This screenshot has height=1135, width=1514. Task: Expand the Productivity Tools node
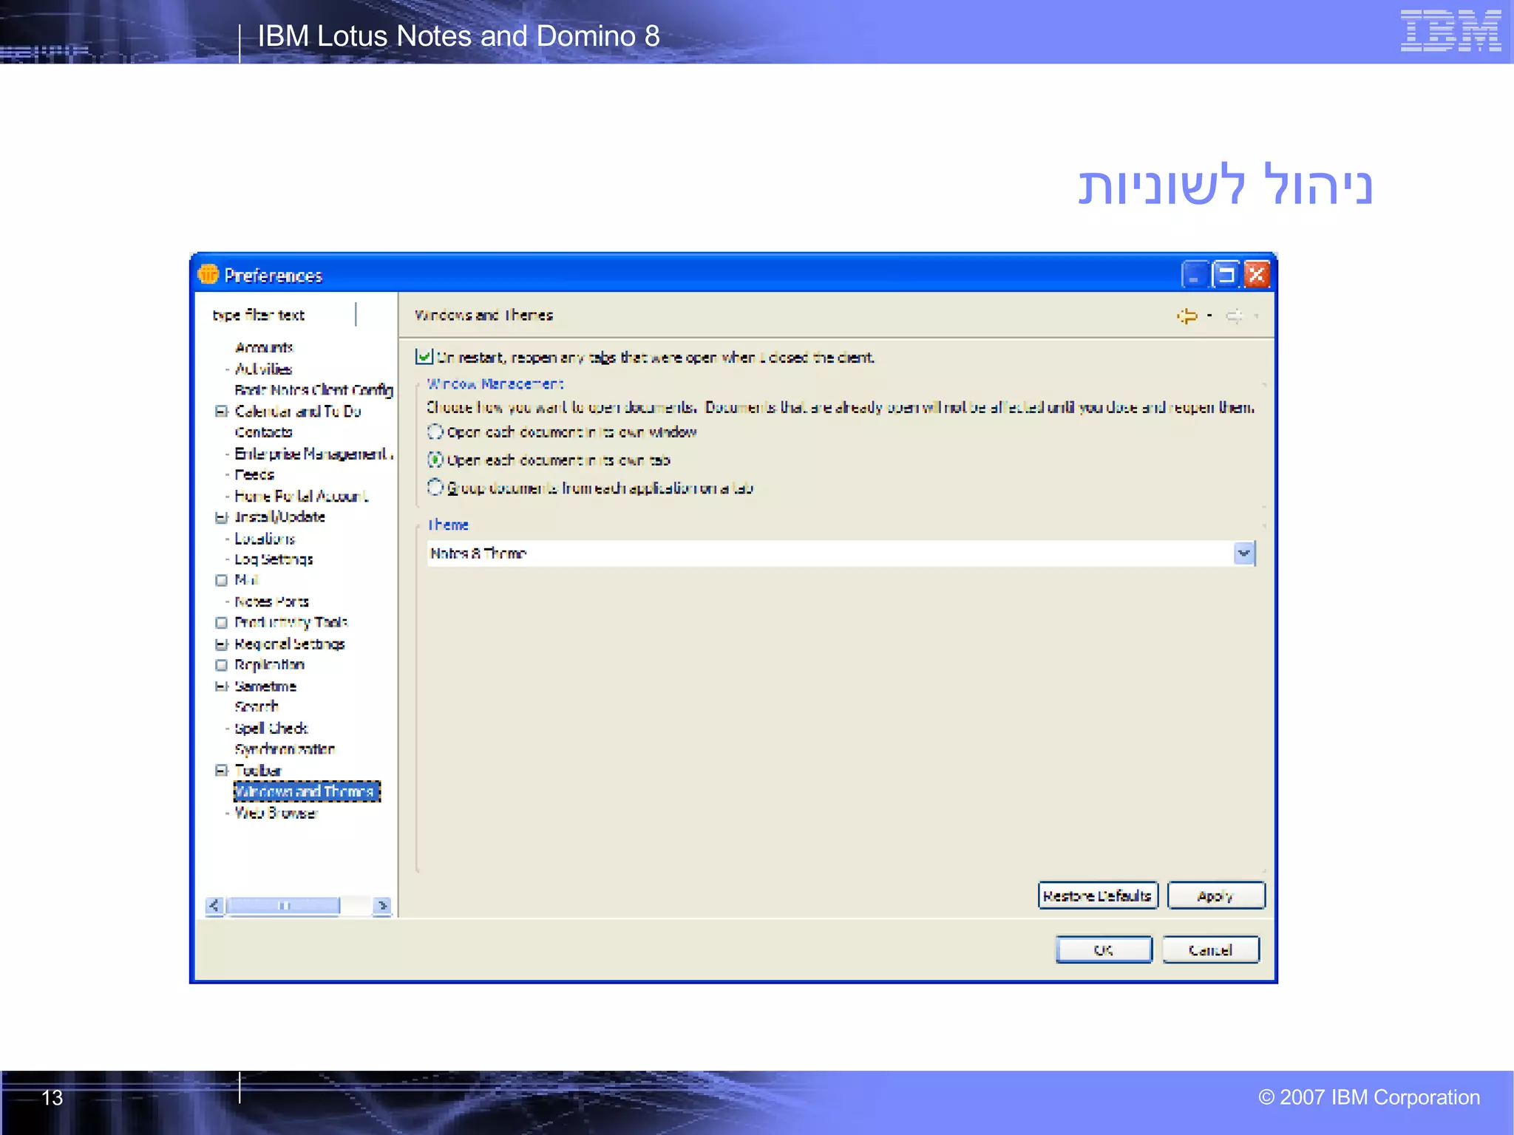click(221, 623)
